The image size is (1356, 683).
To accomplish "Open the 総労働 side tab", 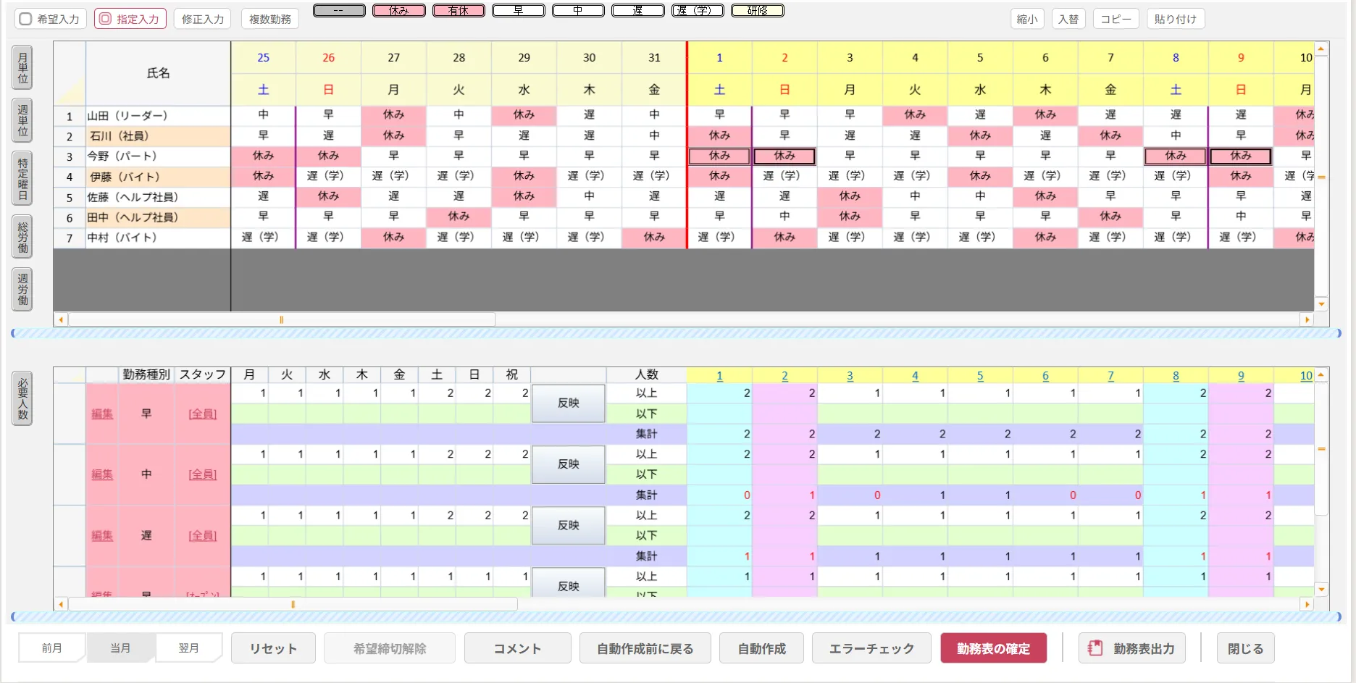I will pyautogui.click(x=22, y=237).
